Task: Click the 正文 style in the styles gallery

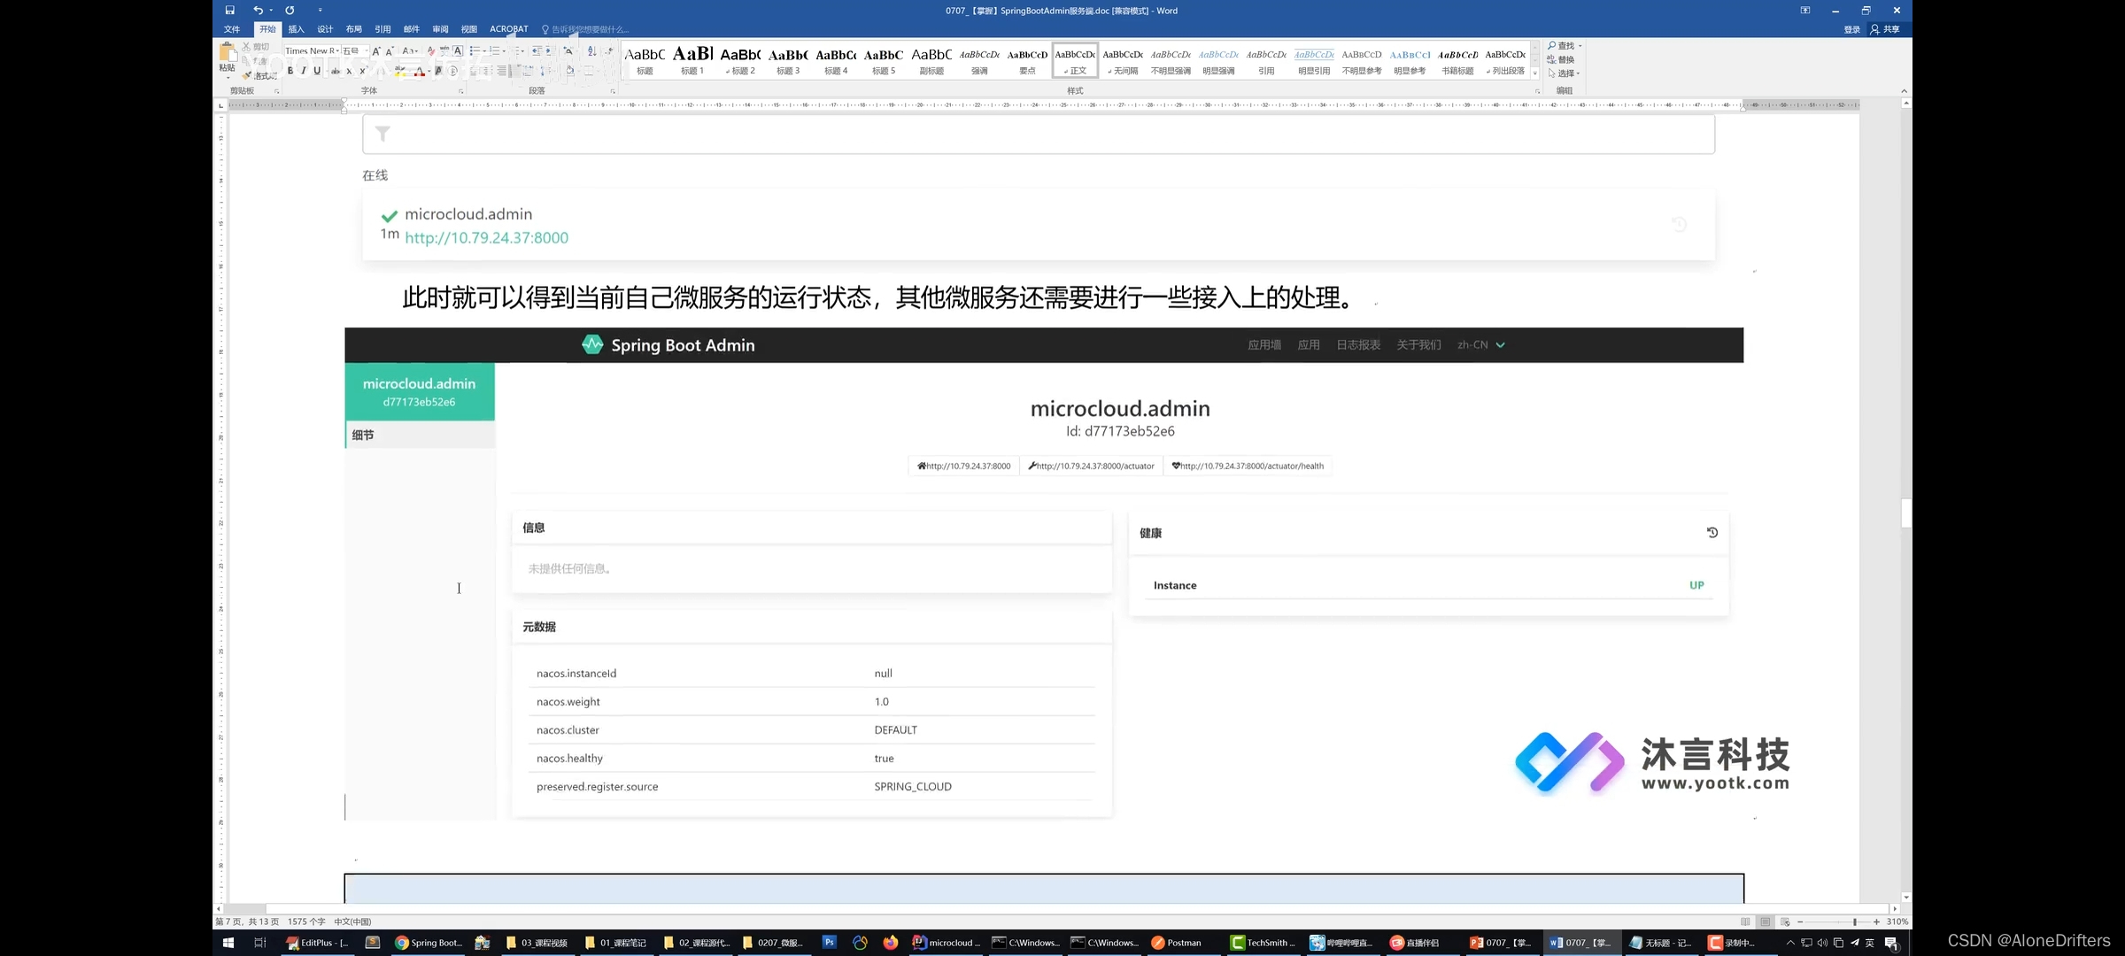Action: 1074,60
